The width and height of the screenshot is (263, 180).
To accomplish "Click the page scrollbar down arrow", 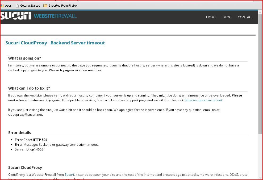I will 260,178.
